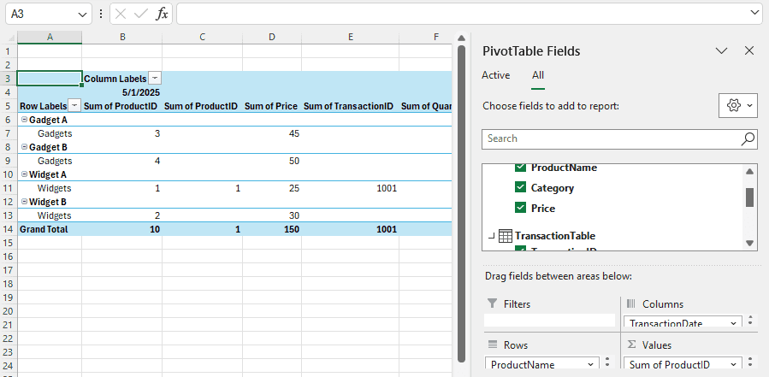Click the Grand Total label cell
Viewport: 769px width, 377px height.
point(50,229)
